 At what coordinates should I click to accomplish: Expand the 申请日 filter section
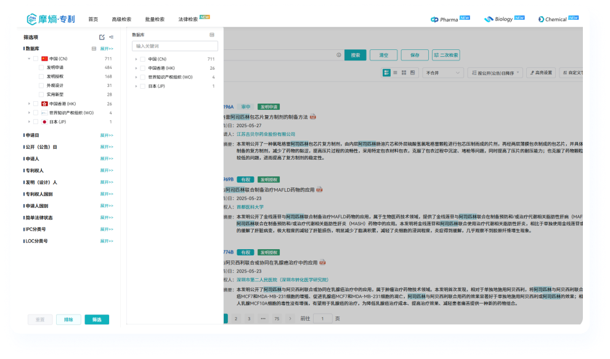107,136
